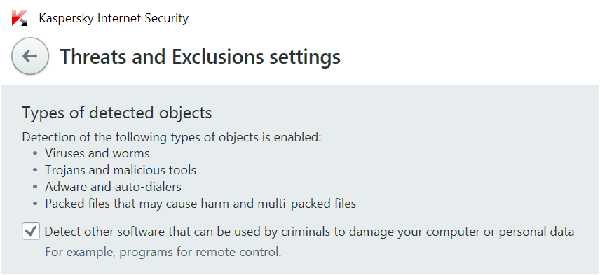Click the Packed files multi-packed files item
Viewport: 600px width, 275px height.
tap(200, 204)
